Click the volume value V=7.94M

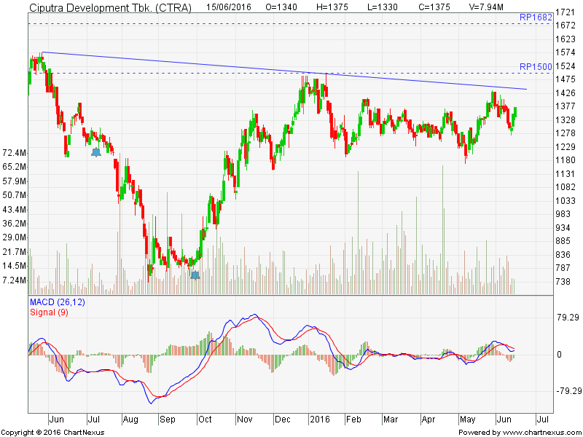(x=486, y=7)
